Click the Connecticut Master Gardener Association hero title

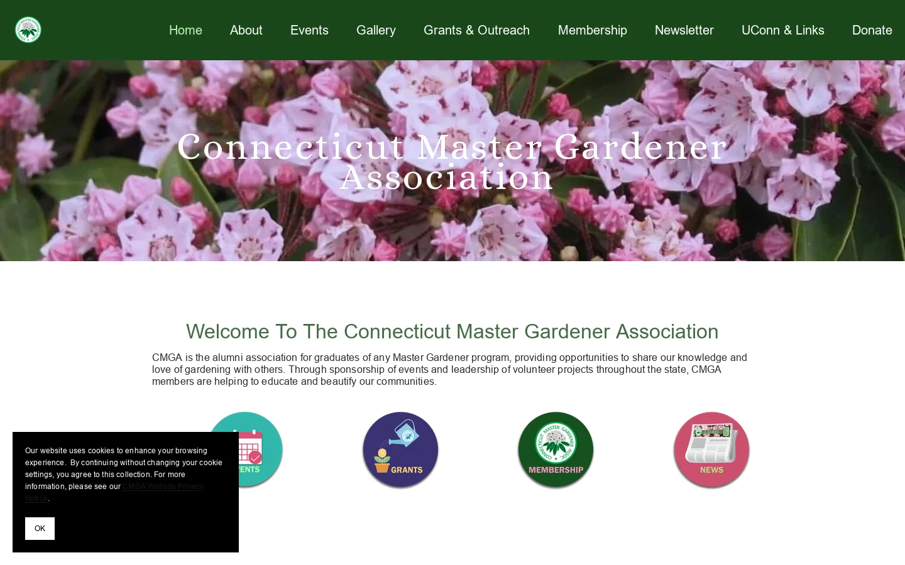click(x=452, y=162)
